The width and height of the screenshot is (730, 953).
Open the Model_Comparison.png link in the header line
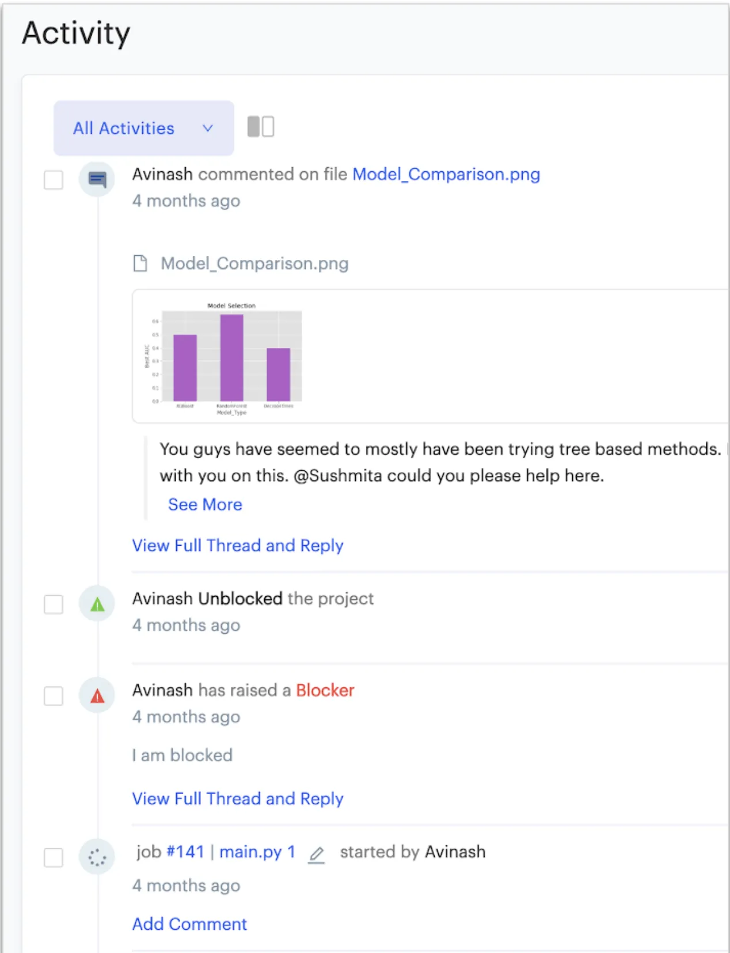(446, 174)
